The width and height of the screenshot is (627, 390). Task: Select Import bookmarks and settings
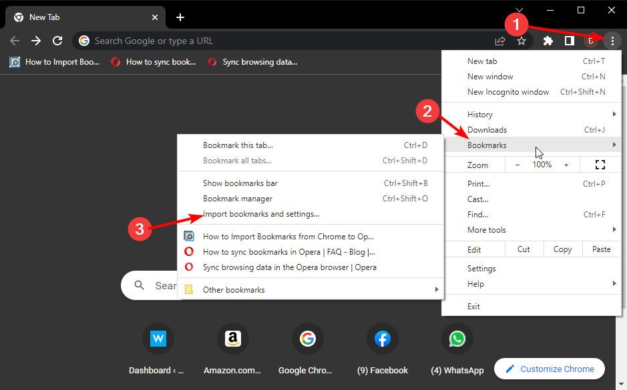click(x=261, y=214)
